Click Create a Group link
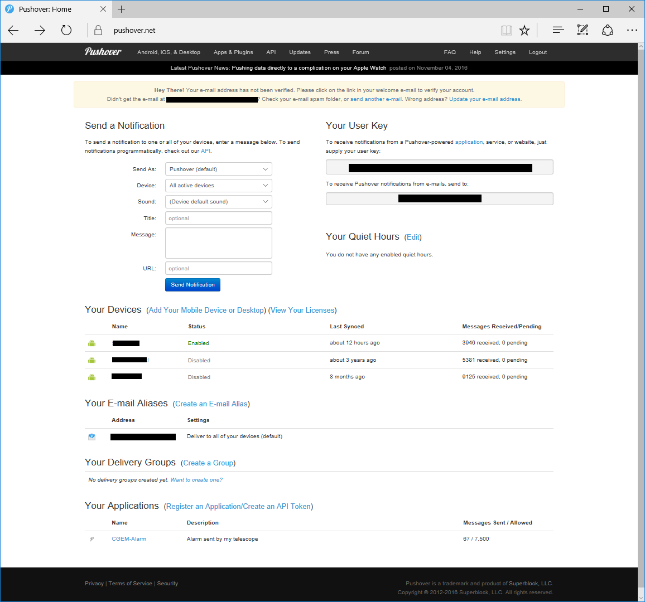 208,463
